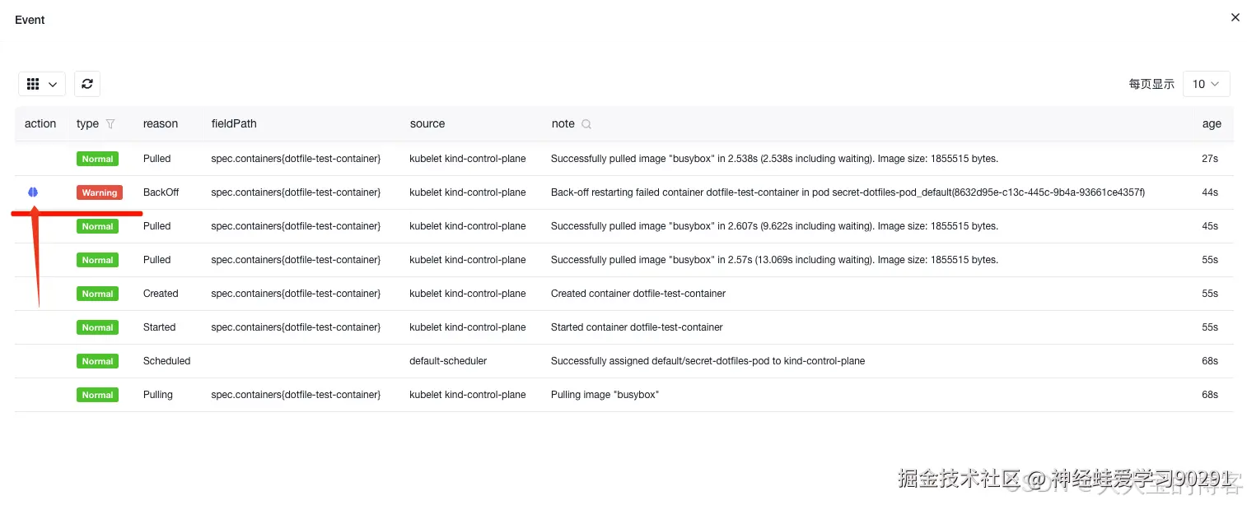Select the Started container event row
Screen dimensions: 1247x505
click(637, 327)
